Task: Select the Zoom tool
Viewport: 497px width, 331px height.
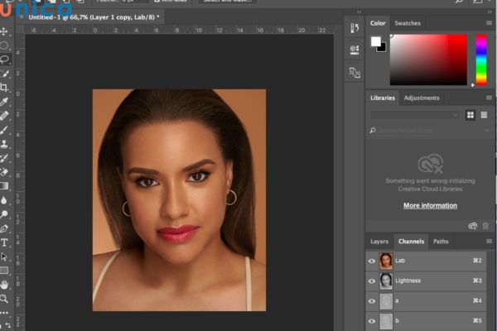Action: click(x=5, y=299)
